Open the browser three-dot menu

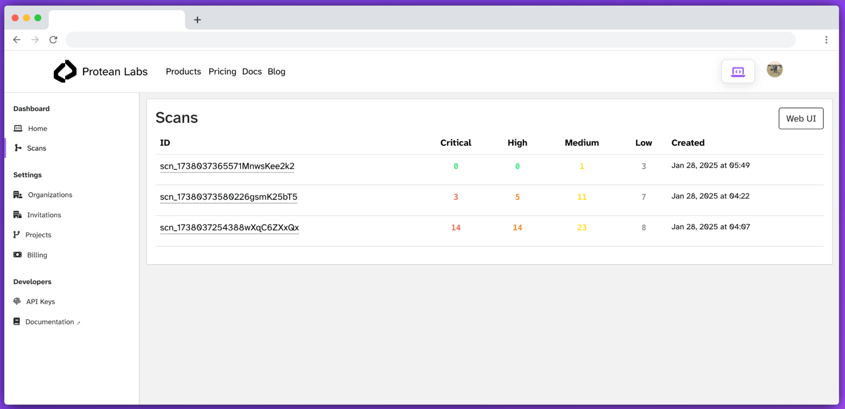(827, 40)
